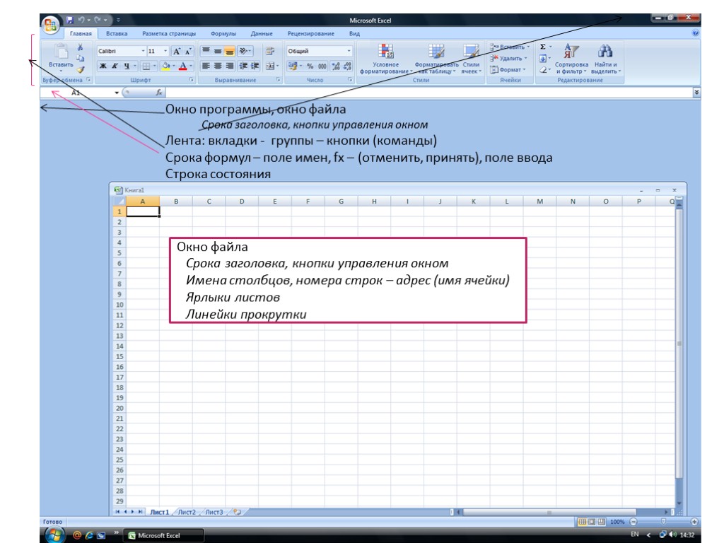724x543 pixels.
Task: Click the fx insert function button
Action: (x=159, y=93)
